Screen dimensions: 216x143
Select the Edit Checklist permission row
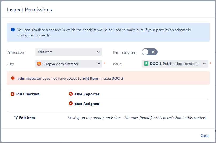pos(27,94)
